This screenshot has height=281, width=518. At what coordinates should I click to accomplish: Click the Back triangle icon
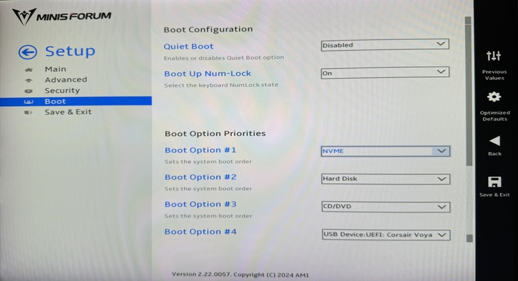[x=495, y=140]
